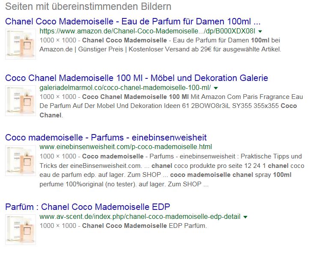310x254 pixels.
Task: Expand dropdown arrow beside galeriadelmarmol.co URL
Action: click(216, 88)
